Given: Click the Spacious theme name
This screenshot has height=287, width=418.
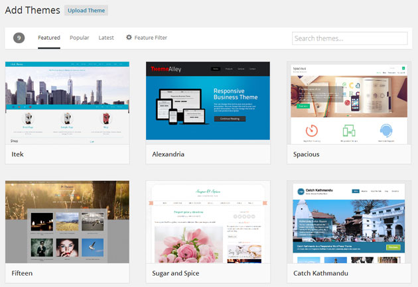Looking at the screenshot, I should point(307,154).
